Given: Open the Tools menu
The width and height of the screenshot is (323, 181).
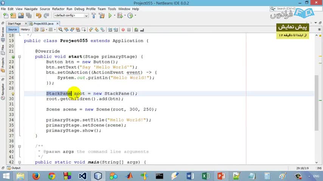Looking at the screenshot, I should (112, 9).
